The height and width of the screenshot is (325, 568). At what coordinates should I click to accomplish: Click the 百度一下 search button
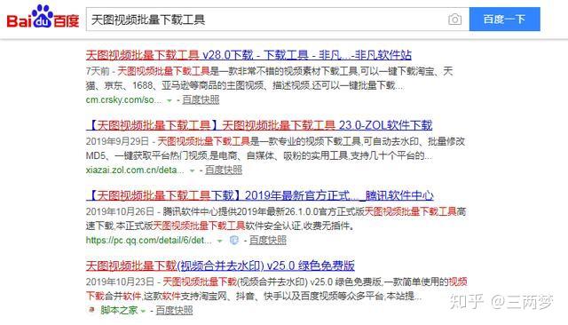pos(505,19)
